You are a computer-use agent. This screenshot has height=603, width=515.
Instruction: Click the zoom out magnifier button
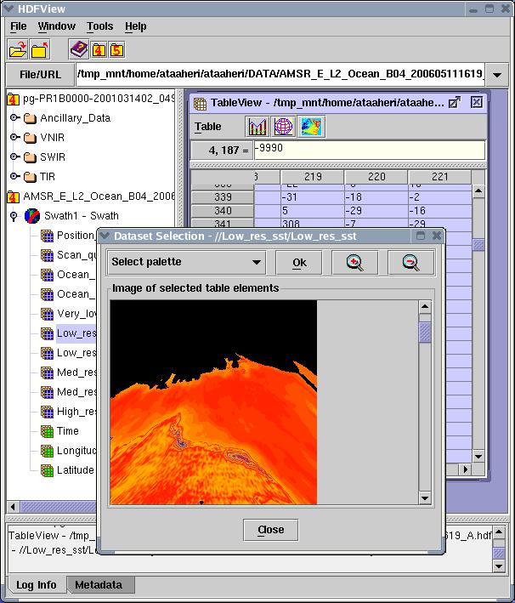click(410, 262)
